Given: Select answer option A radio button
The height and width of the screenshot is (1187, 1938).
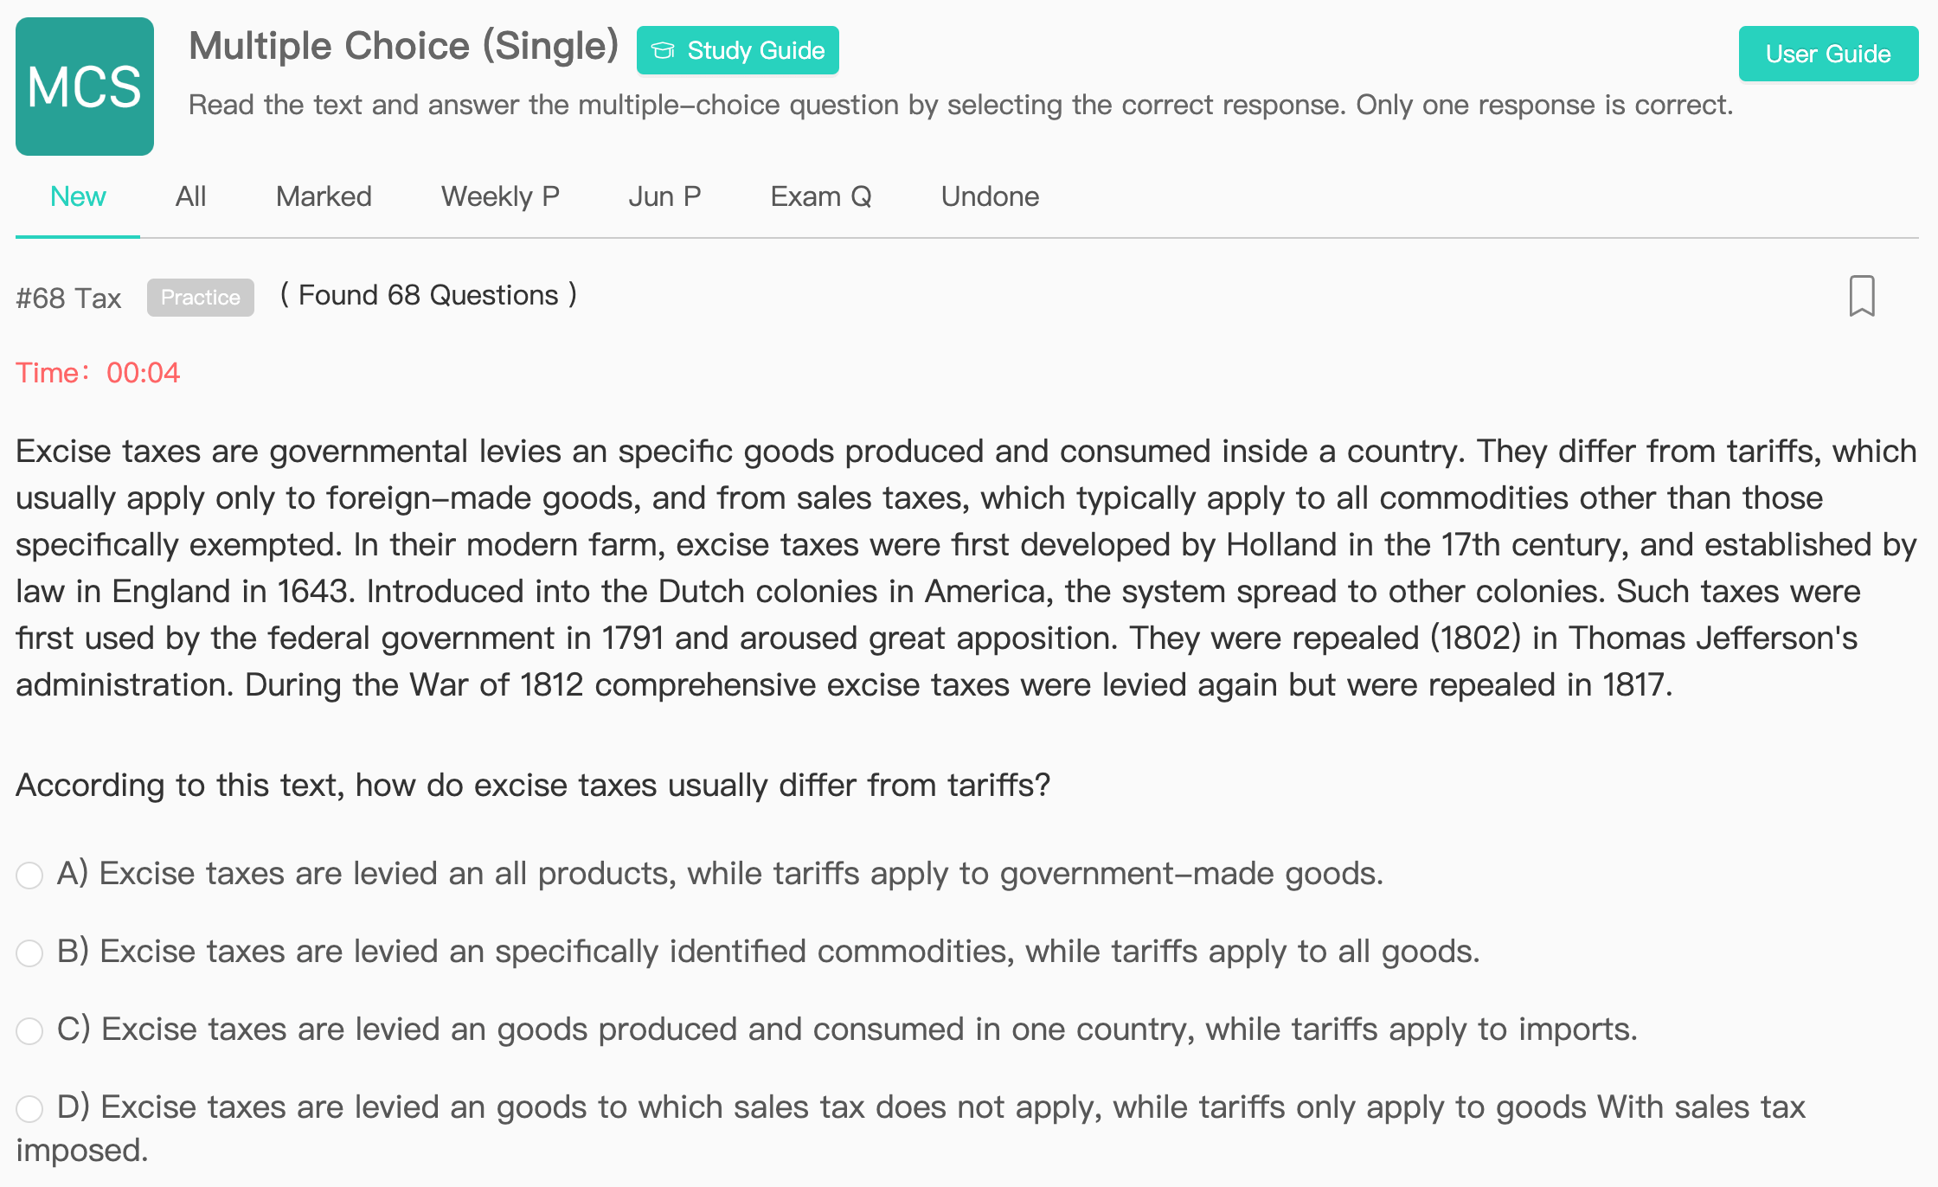Looking at the screenshot, I should tap(29, 875).
